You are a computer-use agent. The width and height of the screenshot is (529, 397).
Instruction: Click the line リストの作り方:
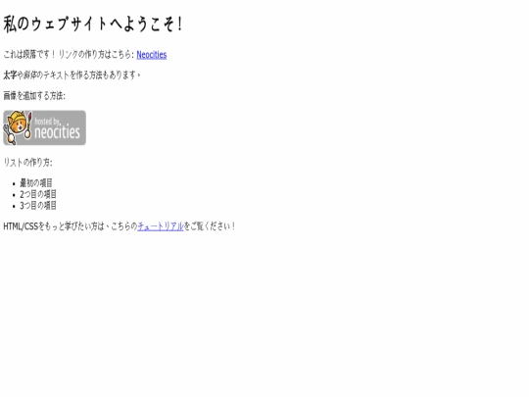point(28,163)
